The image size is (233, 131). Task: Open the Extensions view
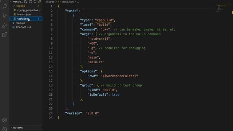pyautogui.click(x=5, y=35)
